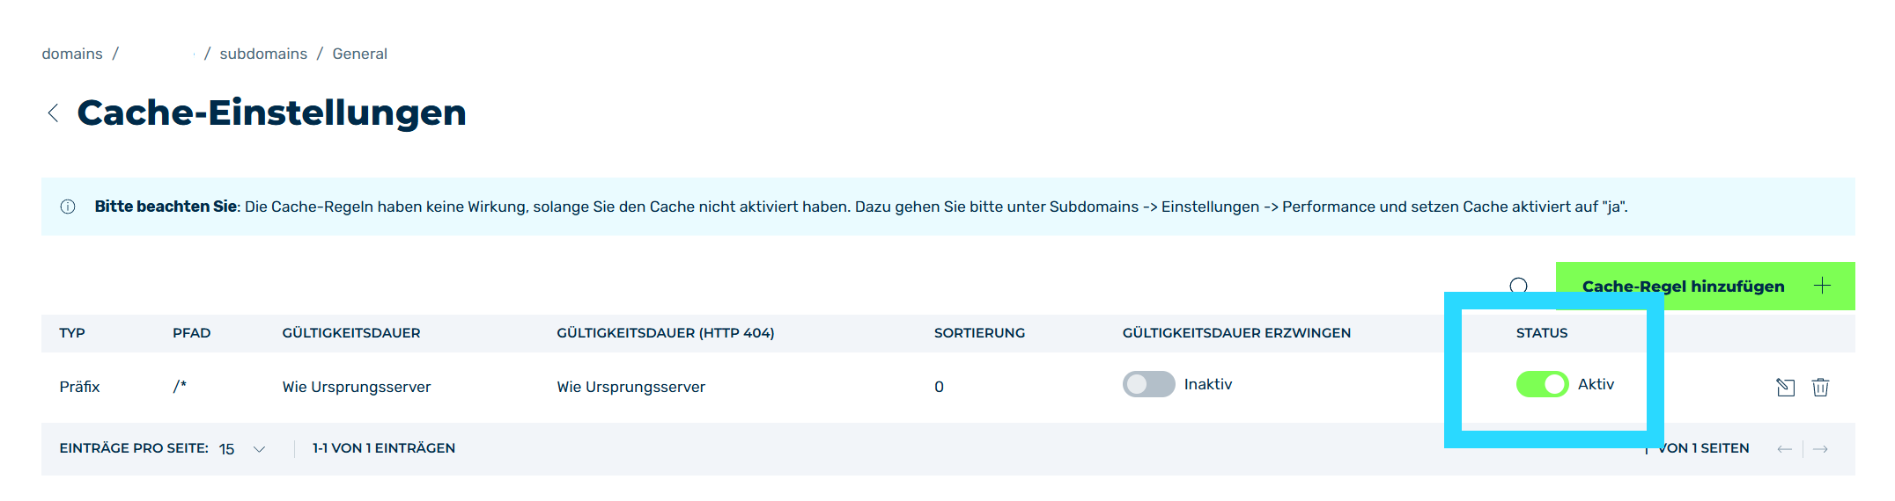Open the Einträge pro Seite dropdown
The image size is (1895, 501).
[241, 449]
